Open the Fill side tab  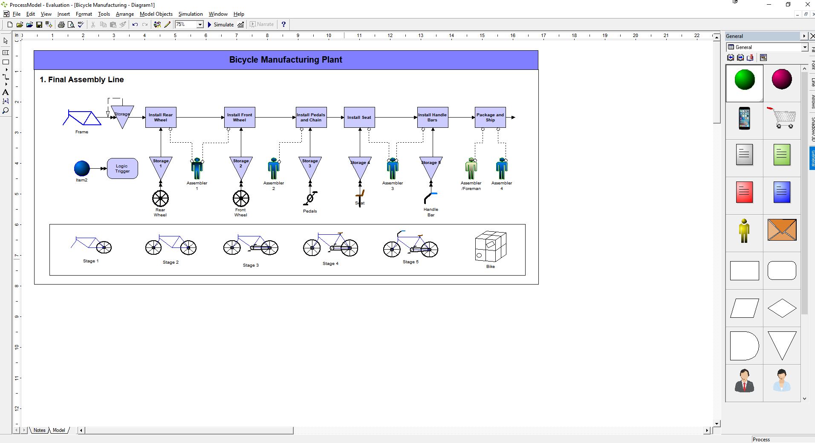813,50
